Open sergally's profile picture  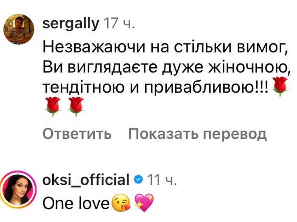click(19, 29)
